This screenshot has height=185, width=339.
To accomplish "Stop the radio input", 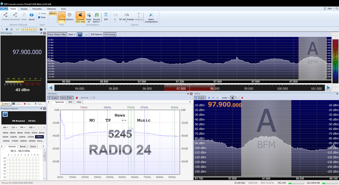I will [x=42, y=17].
